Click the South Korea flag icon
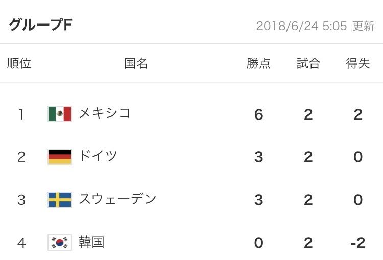383x260 pixels. pos(60,243)
